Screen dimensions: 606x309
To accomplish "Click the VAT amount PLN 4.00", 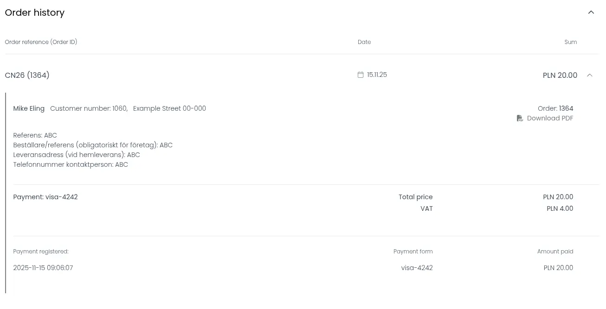I will [x=560, y=208].
